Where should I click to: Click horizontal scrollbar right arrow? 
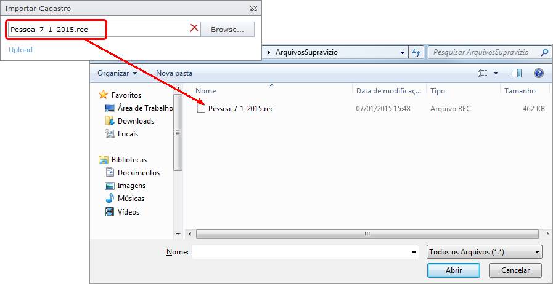(x=547, y=234)
